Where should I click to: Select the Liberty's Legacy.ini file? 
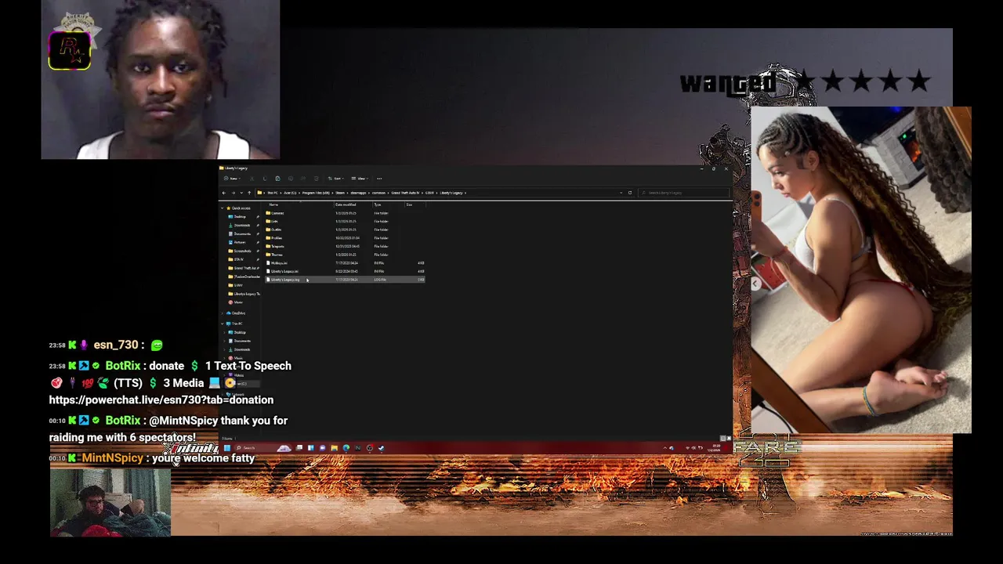pos(345,271)
